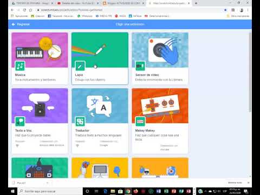Choose the Makey Makey extension card
The height and width of the screenshot is (195, 260).
(x=160, y=121)
